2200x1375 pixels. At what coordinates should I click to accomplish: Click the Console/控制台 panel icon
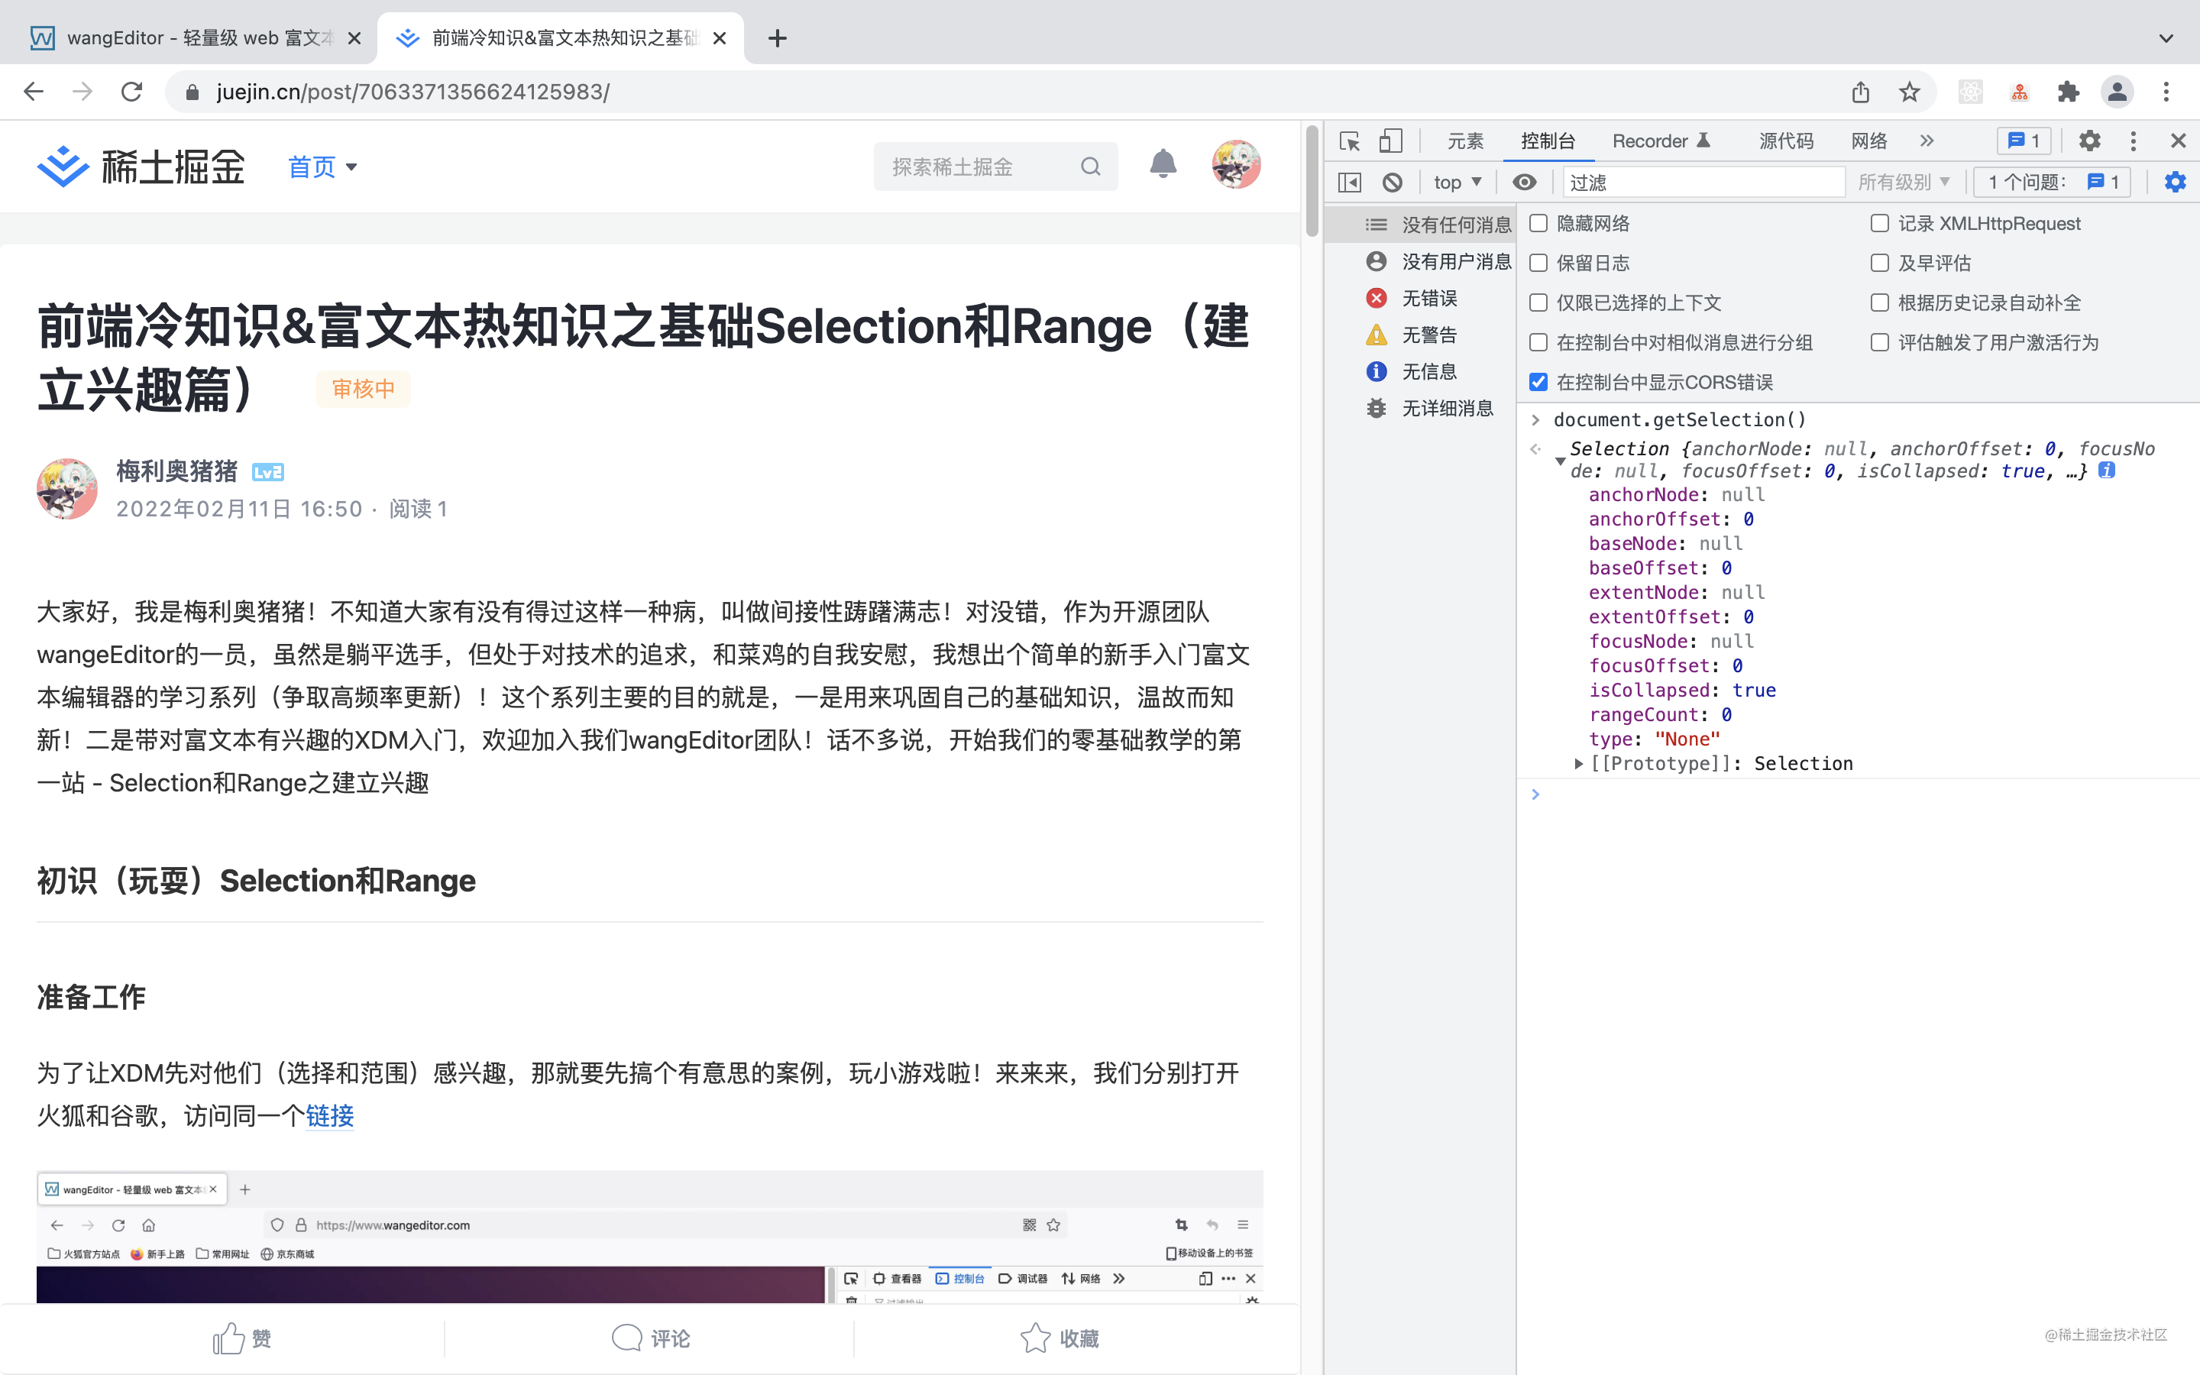(1545, 141)
